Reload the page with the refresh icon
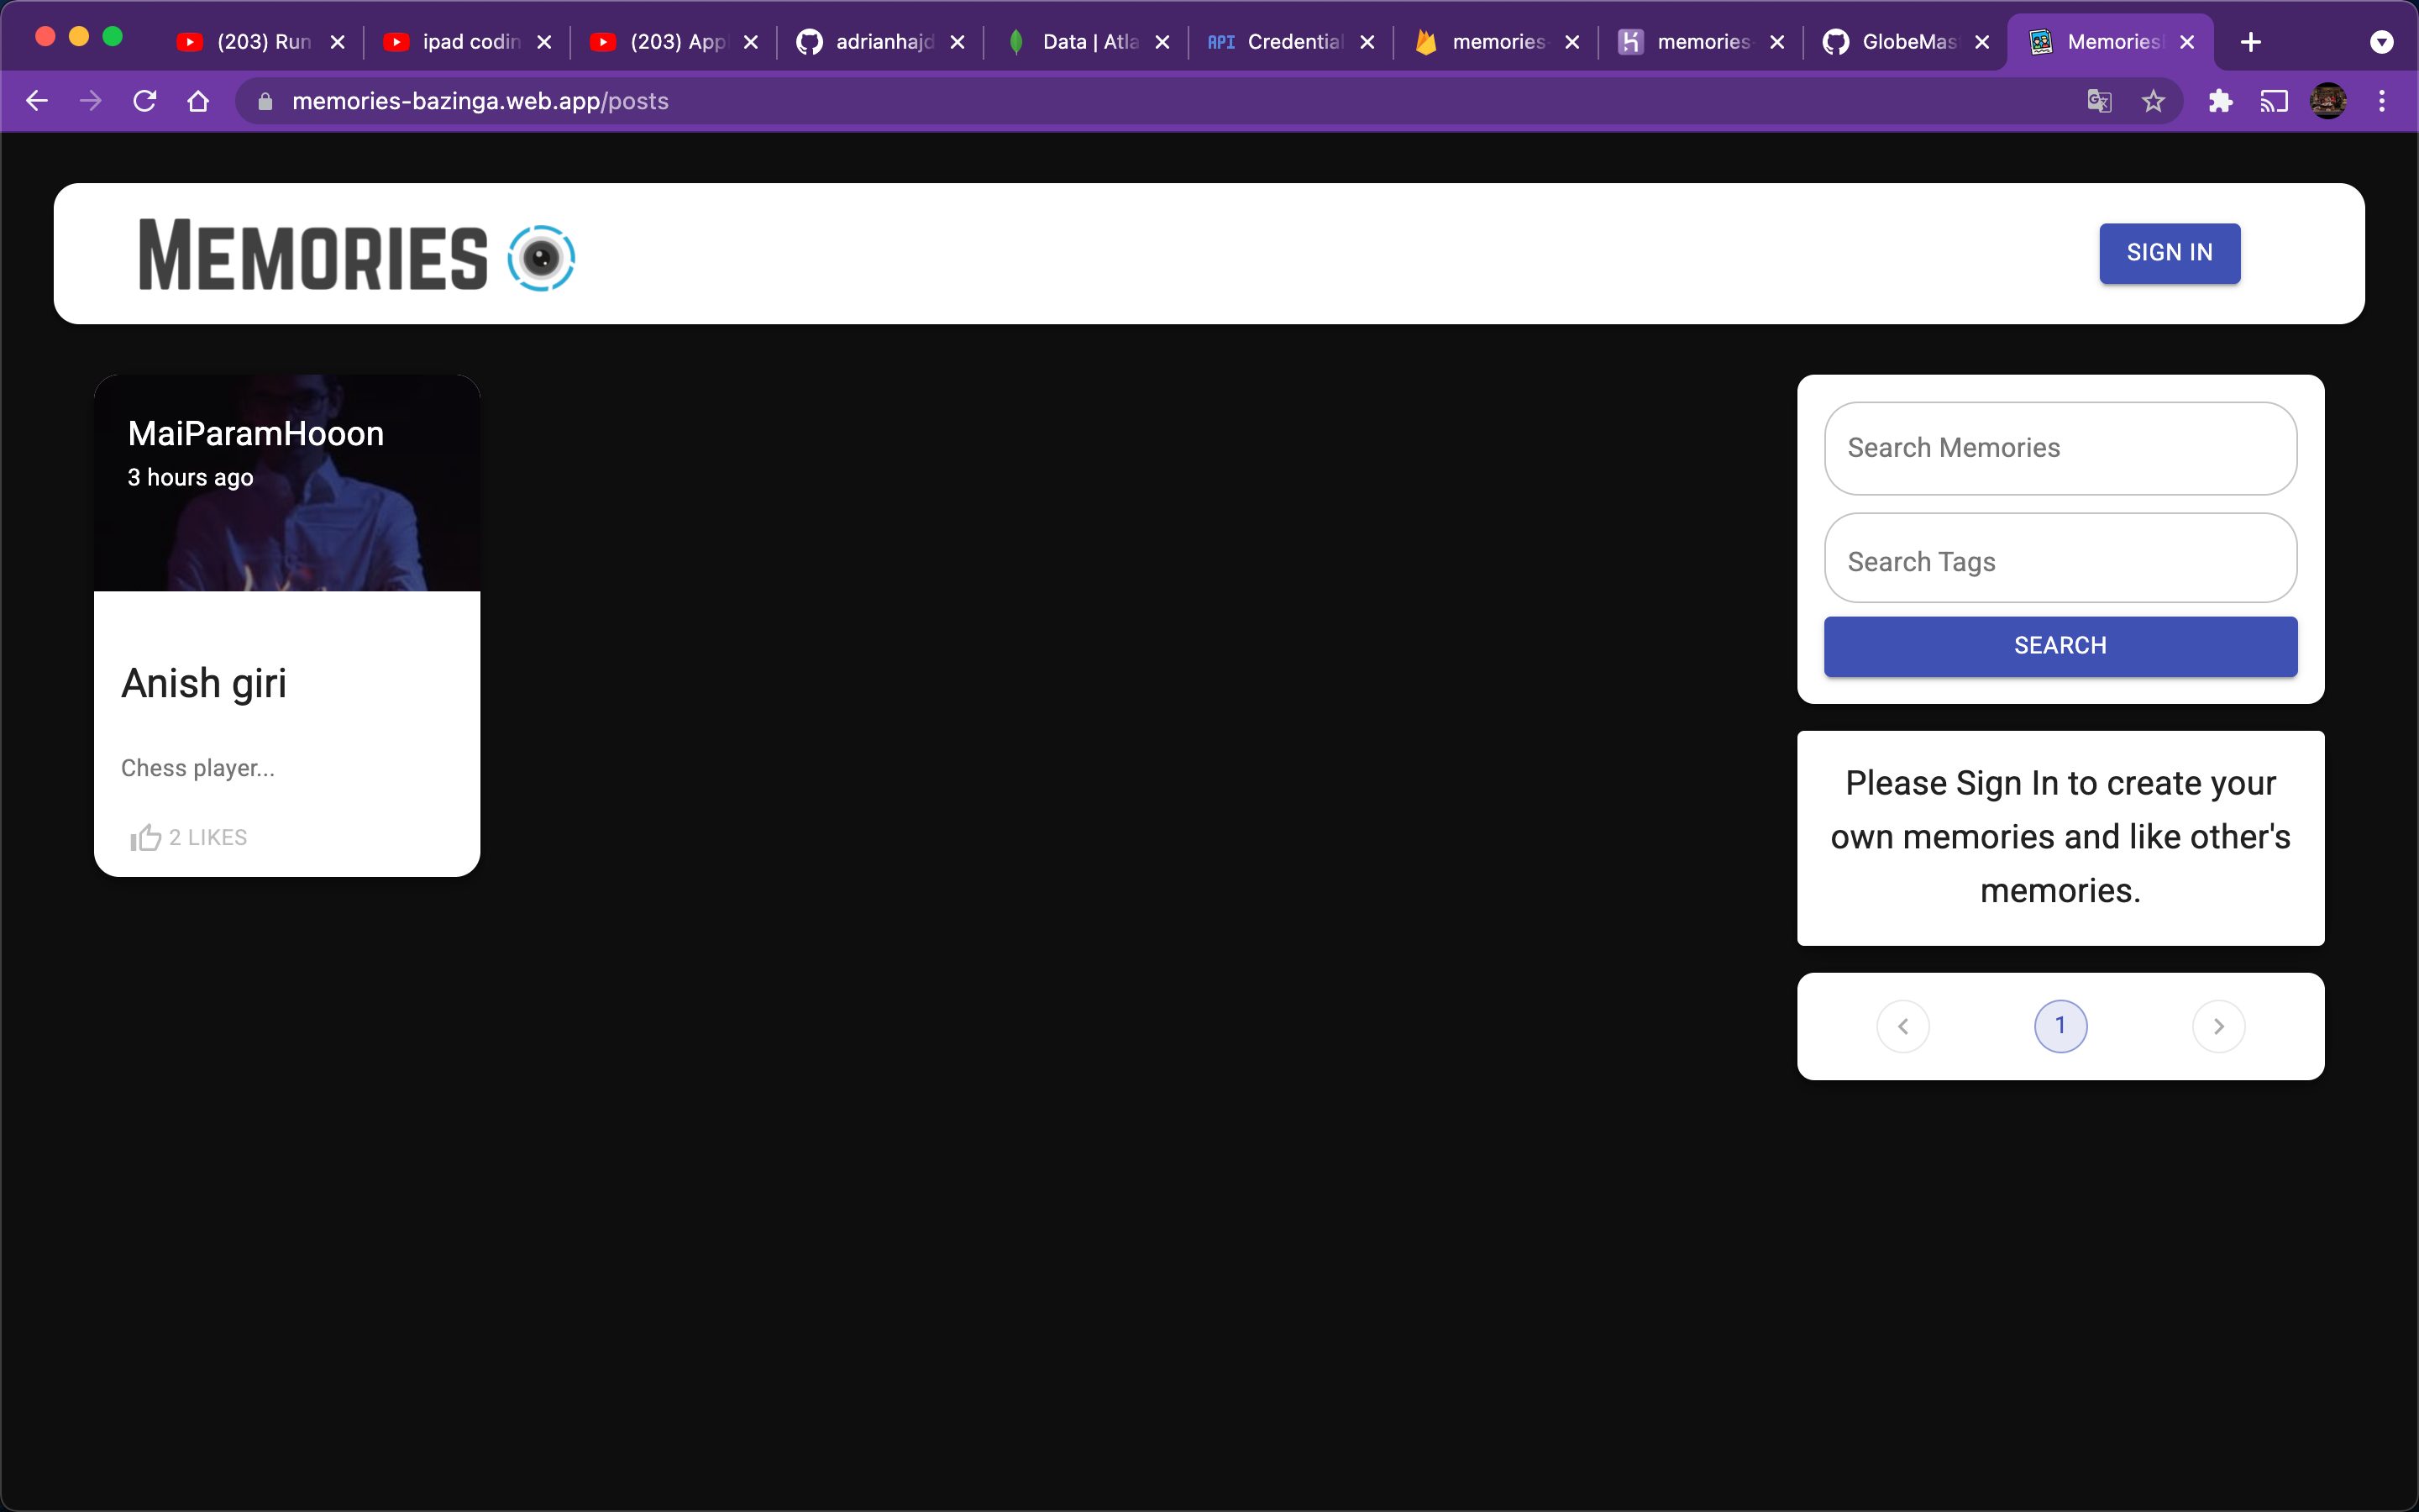 [x=145, y=101]
